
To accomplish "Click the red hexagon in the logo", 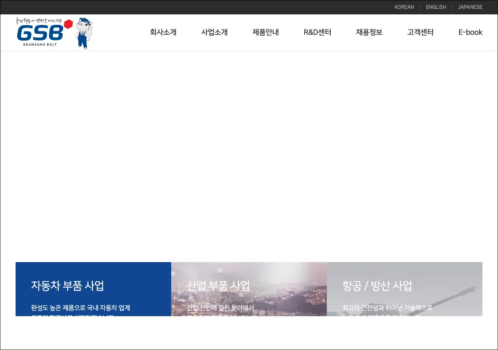I will (x=68, y=24).
